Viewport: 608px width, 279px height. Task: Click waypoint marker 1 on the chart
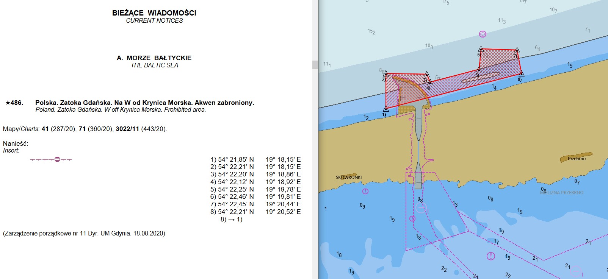pos(385,109)
